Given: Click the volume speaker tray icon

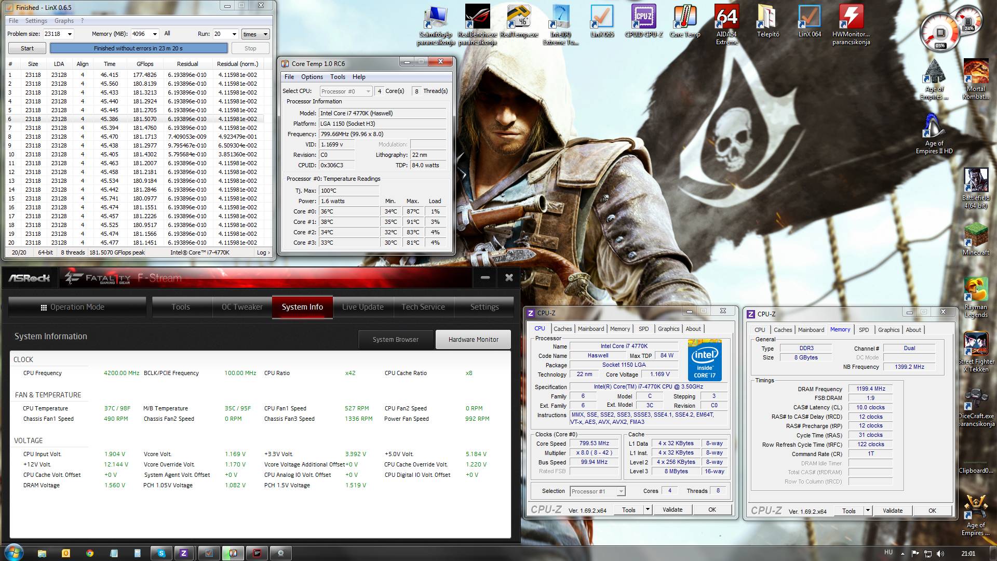Looking at the screenshot, I should coord(940,554).
